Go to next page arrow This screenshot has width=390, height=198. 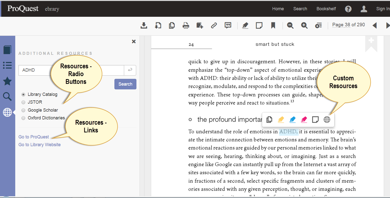click(388, 25)
